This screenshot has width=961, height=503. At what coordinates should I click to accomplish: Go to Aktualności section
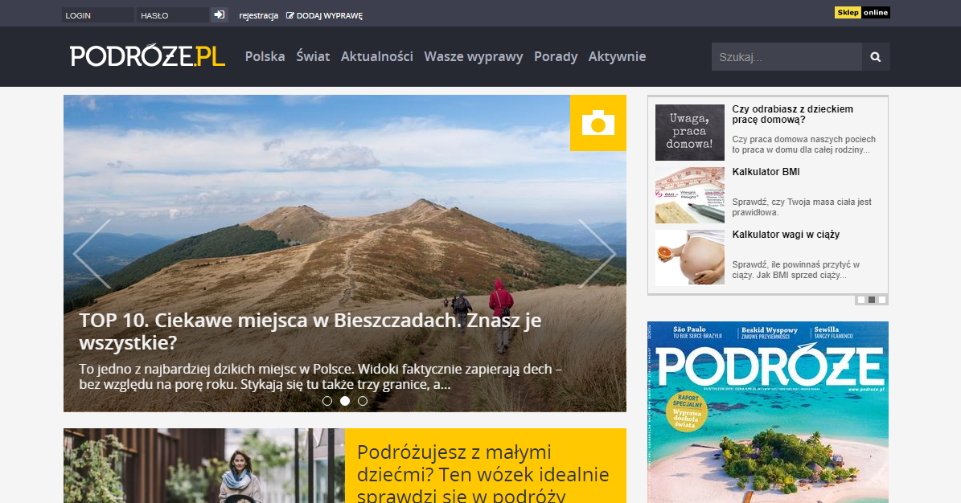pyautogui.click(x=377, y=56)
